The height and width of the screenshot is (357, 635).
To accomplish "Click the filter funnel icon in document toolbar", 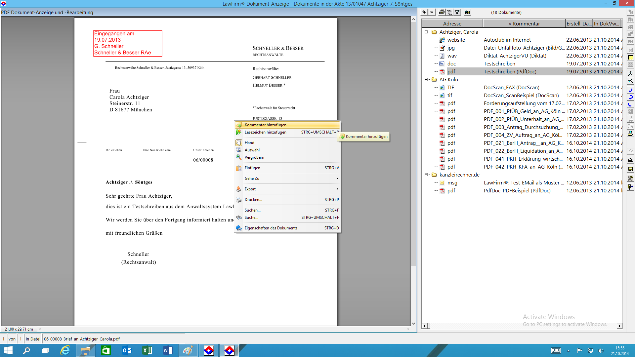I will 457,12.
